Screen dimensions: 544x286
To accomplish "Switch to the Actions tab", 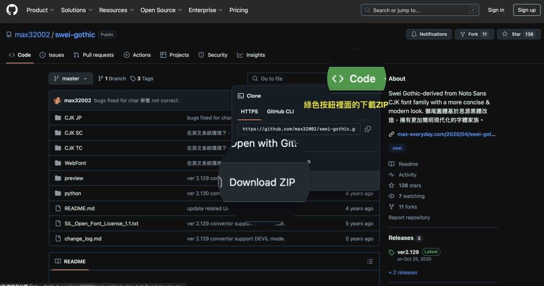I will click(x=137, y=55).
